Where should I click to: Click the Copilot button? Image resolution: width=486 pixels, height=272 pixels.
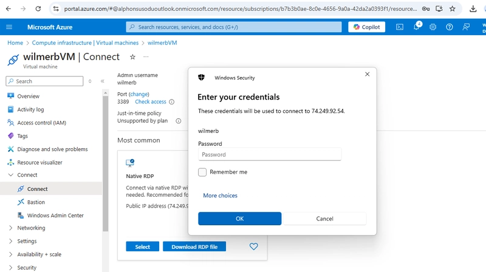point(367,27)
